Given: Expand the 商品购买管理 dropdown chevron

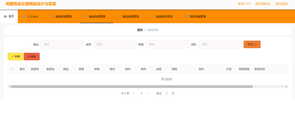Looking at the screenshot, I should 175,17.
